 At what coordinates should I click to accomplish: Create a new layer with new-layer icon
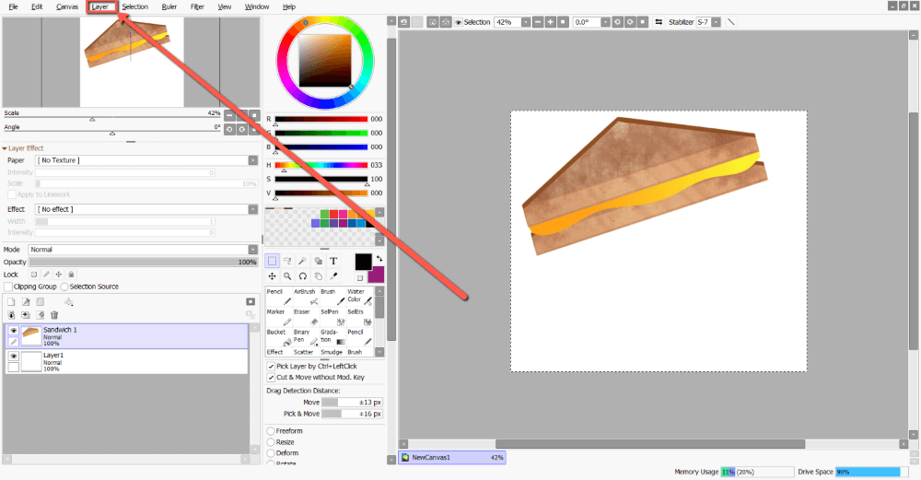click(x=11, y=301)
